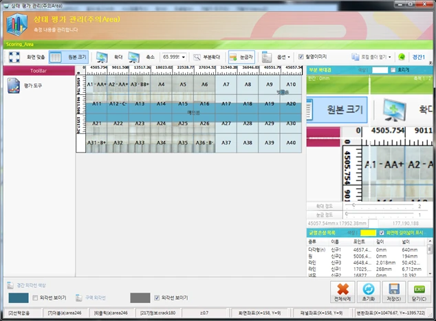Viewport: 436px width, 321px height.
Task: Sort list by 포인트 column header
Action: click(363, 242)
